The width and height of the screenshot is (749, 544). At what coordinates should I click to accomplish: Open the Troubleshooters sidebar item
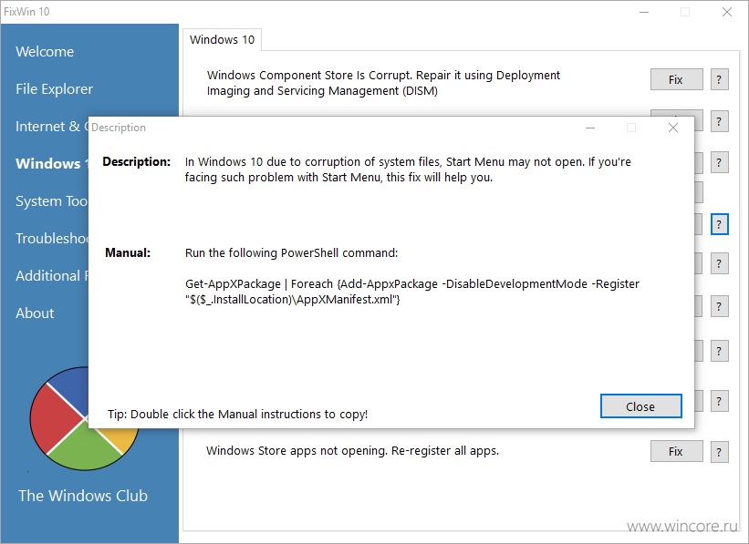click(x=52, y=238)
